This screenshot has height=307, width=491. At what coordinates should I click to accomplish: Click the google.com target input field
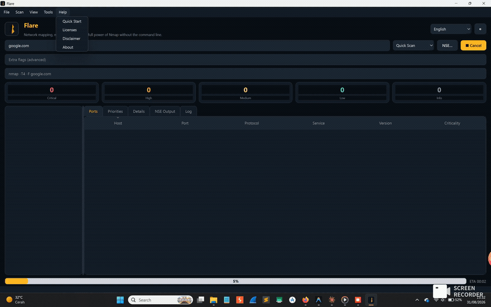197,45
